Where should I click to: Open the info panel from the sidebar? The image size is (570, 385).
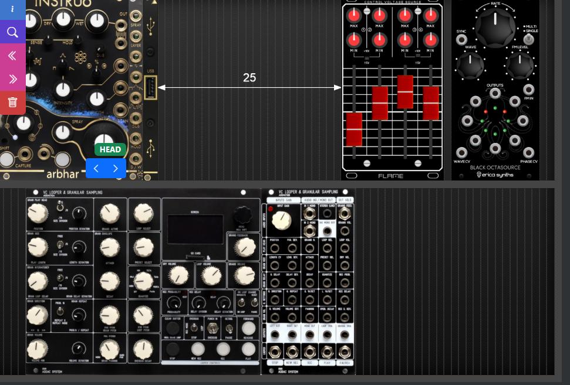[13, 9]
